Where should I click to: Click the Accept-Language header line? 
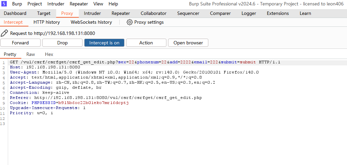click(x=113, y=83)
